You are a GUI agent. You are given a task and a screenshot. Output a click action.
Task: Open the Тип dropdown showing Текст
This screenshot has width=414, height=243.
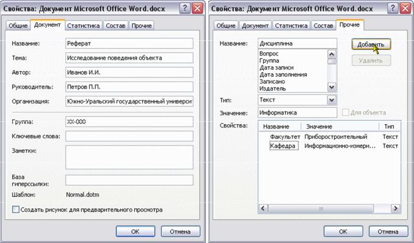click(x=332, y=100)
